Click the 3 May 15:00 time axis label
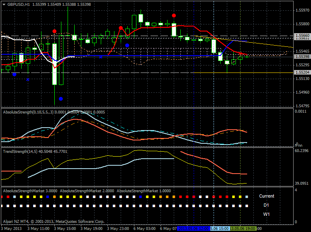 (65, 229)
